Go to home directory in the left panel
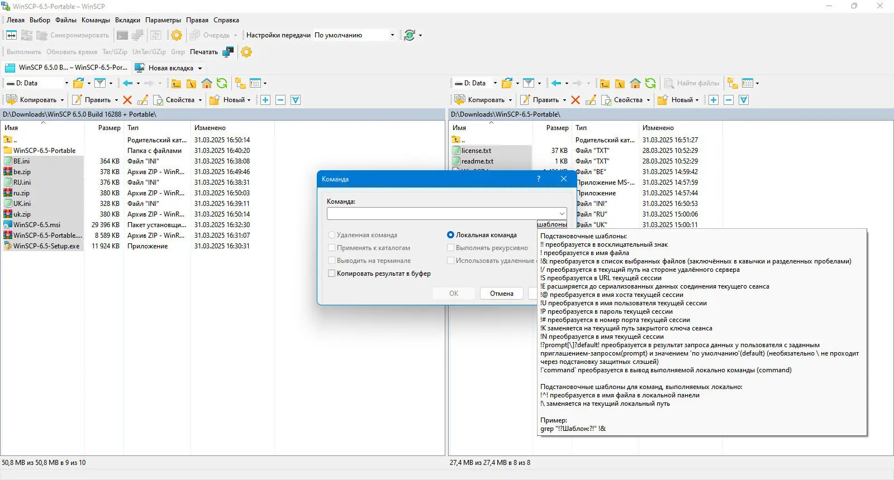 (207, 83)
